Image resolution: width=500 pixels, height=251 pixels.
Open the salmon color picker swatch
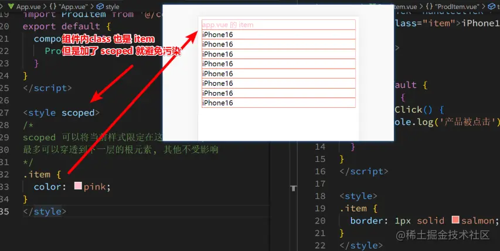click(455, 219)
